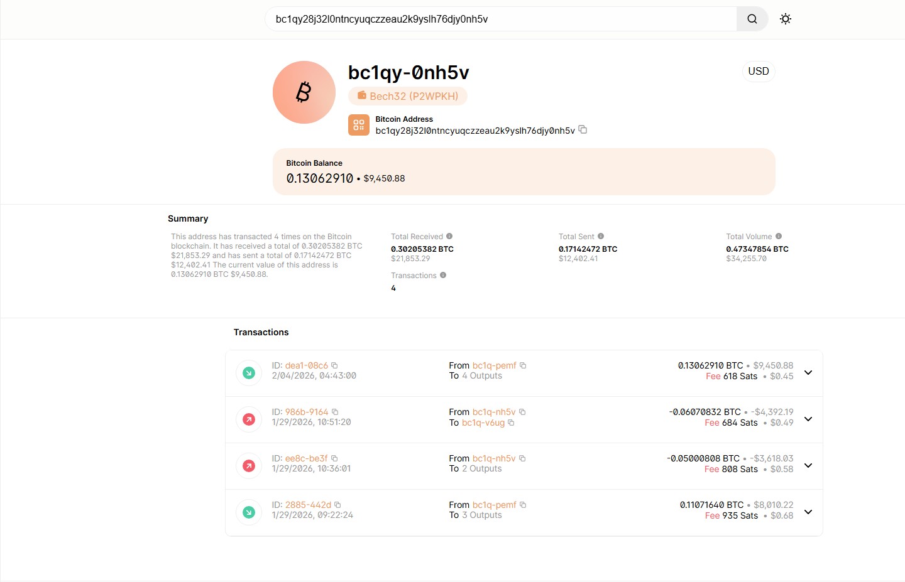
Task: Click the search magnifier button
Action: pyautogui.click(x=752, y=19)
